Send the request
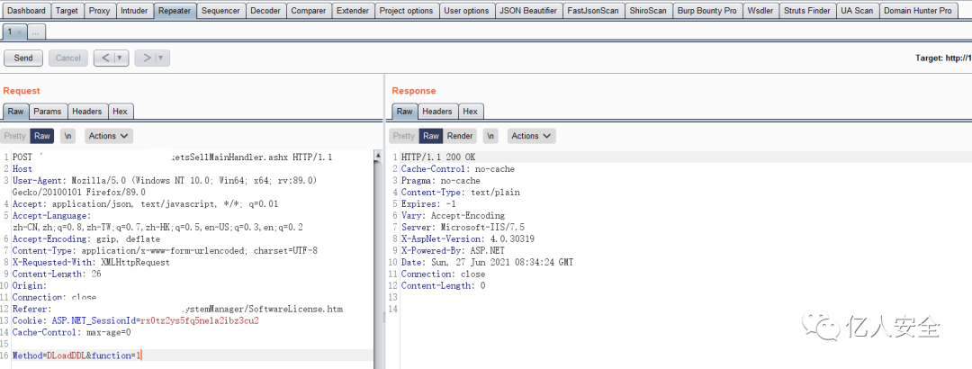This screenshot has width=972, height=369. [22, 58]
